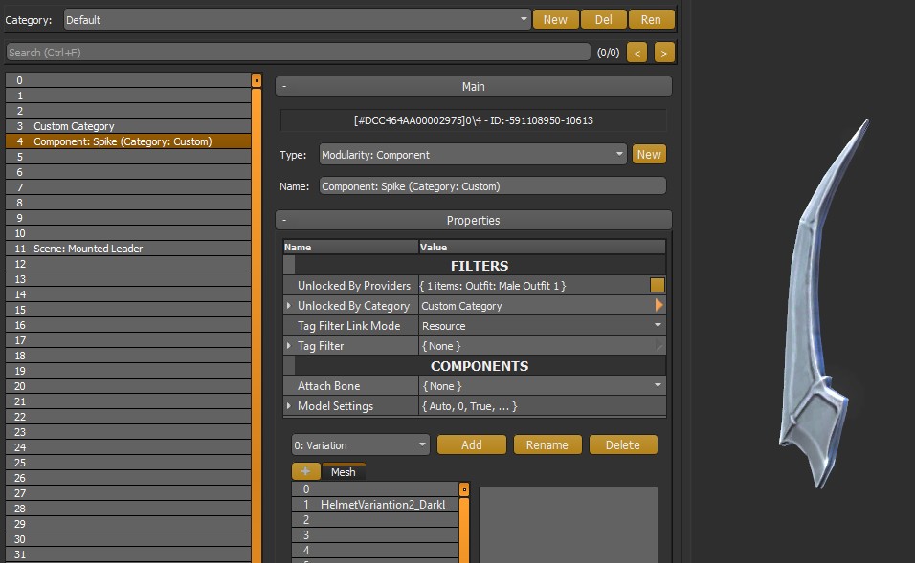The width and height of the screenshot is (915, 563).
Task: Click the Del button in the top bar
Action: pos(603,18)
